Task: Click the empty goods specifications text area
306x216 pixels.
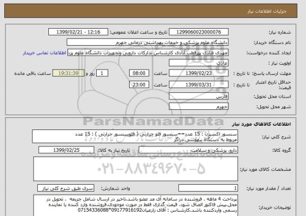Action: coord(135,169)
